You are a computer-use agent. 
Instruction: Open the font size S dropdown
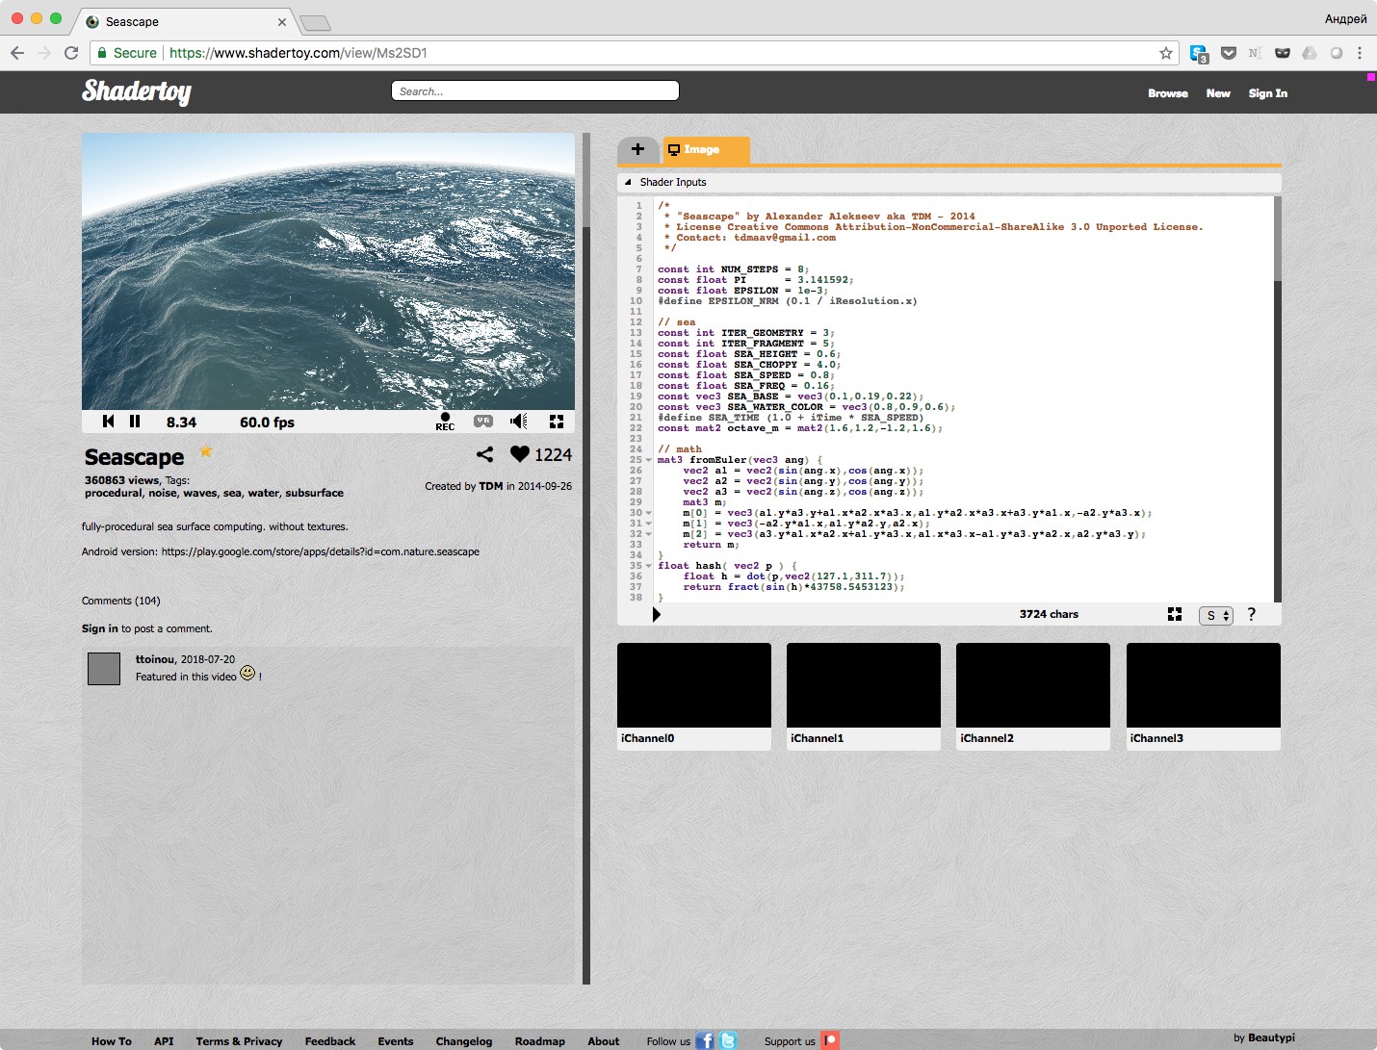tap(1215, 615)
